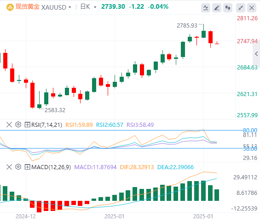Screen dimensions: 260x222
Task: Click the DEA:22.39066 value
Action: (175, 167)
